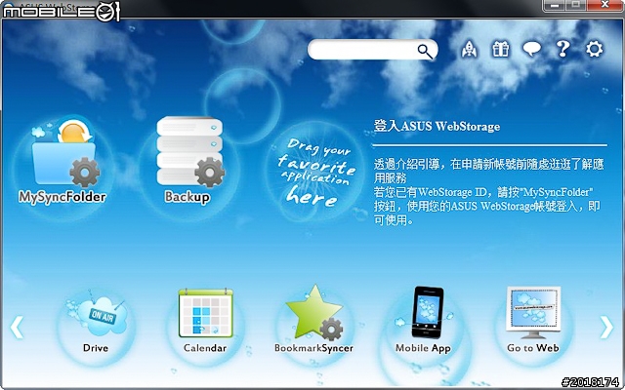The width and height of the screenshot is (625, 390).
Task: Maximize the ASUS WebStorage window
Action: (x=576, y=5)
